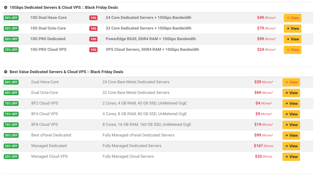Click 50% OFF badge for Dual Hexa-Core bare metal
The height and width of the screenshot is (175, 316).
tap(11, 82)
